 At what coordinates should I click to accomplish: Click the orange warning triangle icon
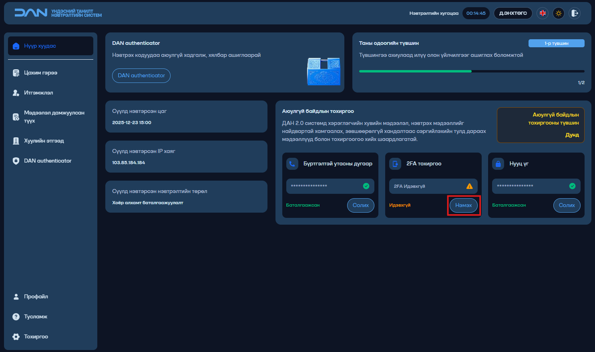469,186
